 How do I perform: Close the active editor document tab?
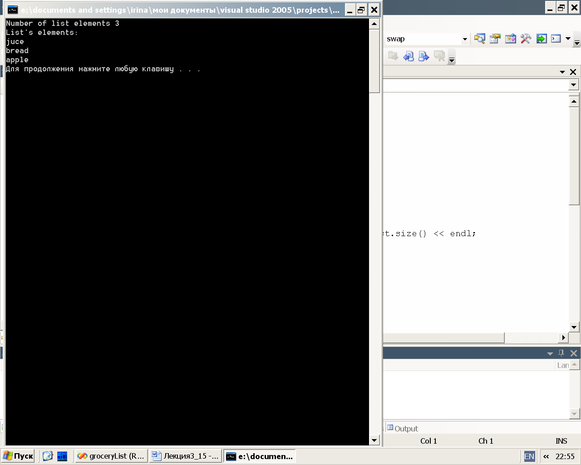tap(573, 72)
